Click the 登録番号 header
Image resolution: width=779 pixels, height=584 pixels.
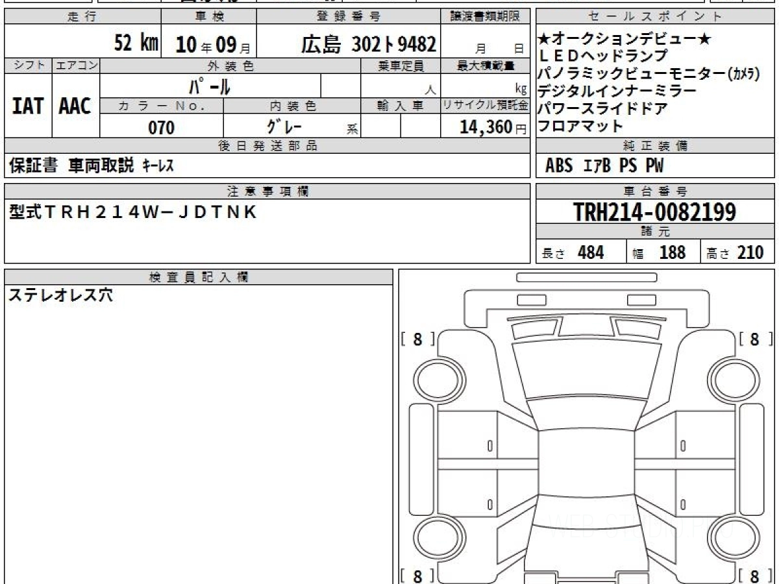point(349,17)
